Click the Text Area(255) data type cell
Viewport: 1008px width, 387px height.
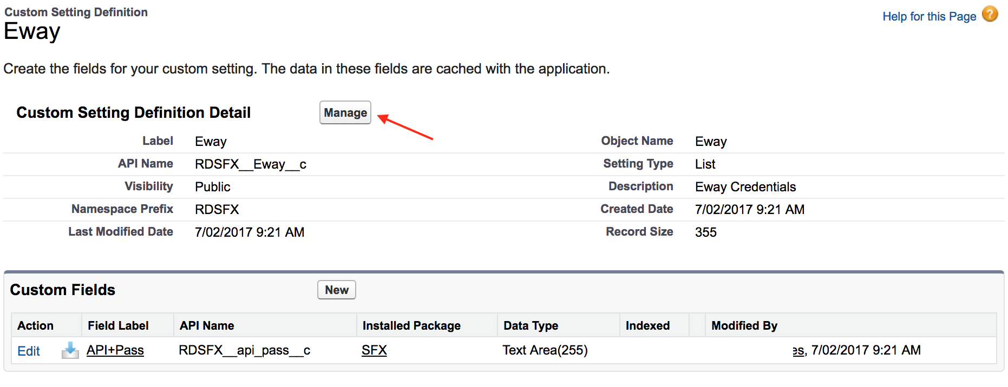pos(545,350)
